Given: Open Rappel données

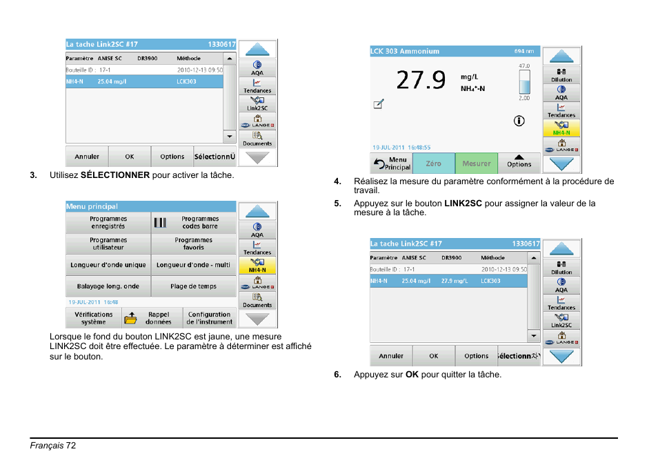Looking at the screenshot, I should tap(152, 318).
